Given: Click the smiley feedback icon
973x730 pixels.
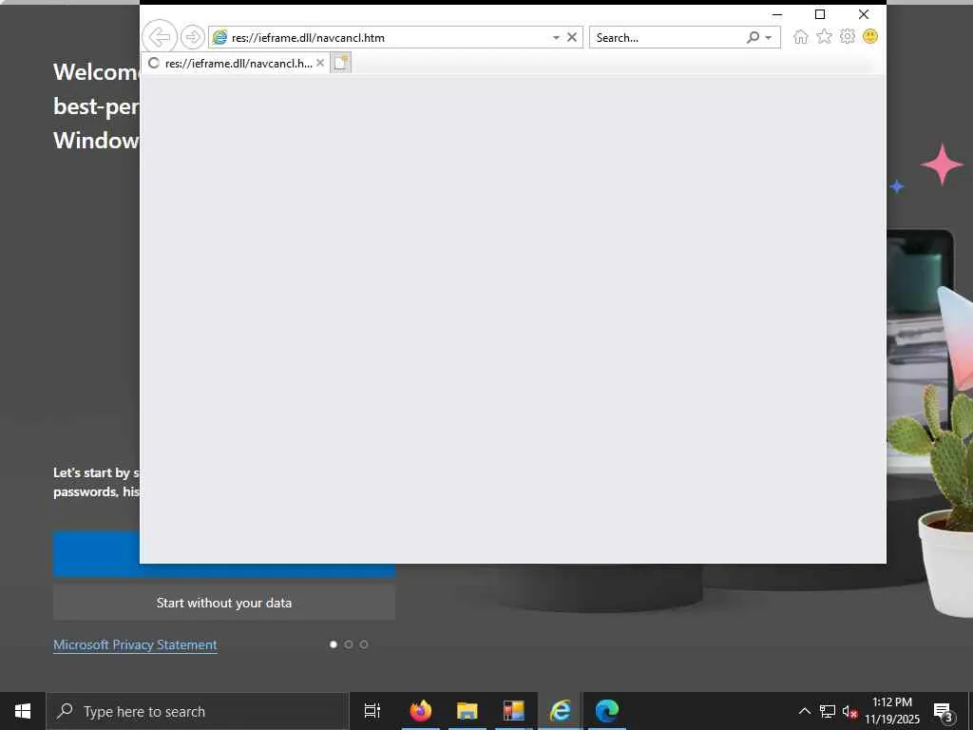Looking at the screenshot, I should 870,37.
